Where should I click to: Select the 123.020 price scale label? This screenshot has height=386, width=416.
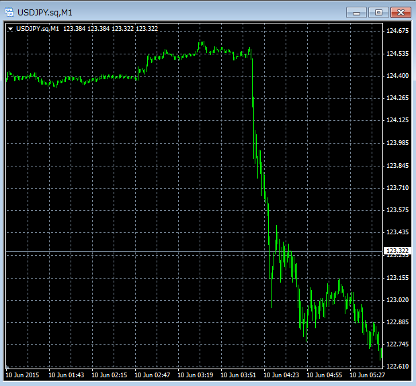[x=396, y=300]
